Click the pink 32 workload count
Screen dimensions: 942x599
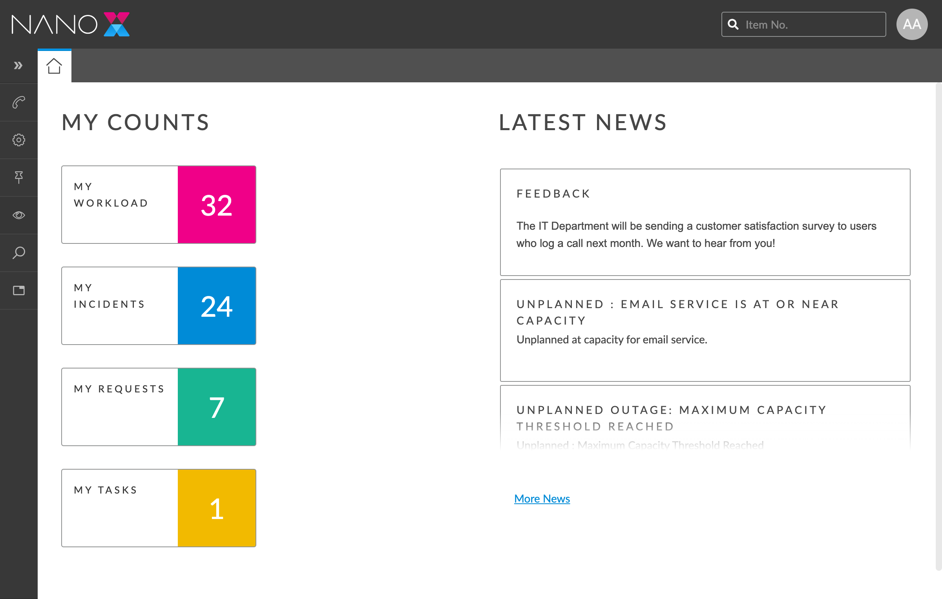point(217,205)
